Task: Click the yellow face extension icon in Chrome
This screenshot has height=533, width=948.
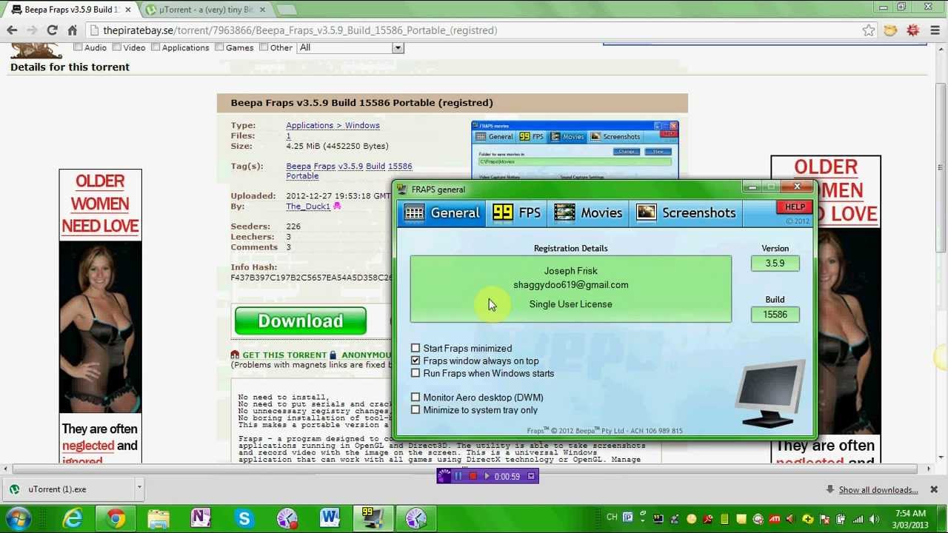Action: 890,30
